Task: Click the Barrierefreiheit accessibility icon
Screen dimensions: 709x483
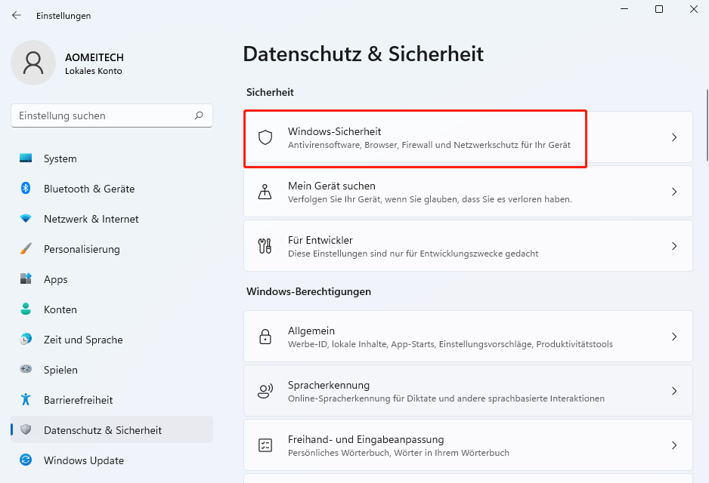Action: (26, 400)
